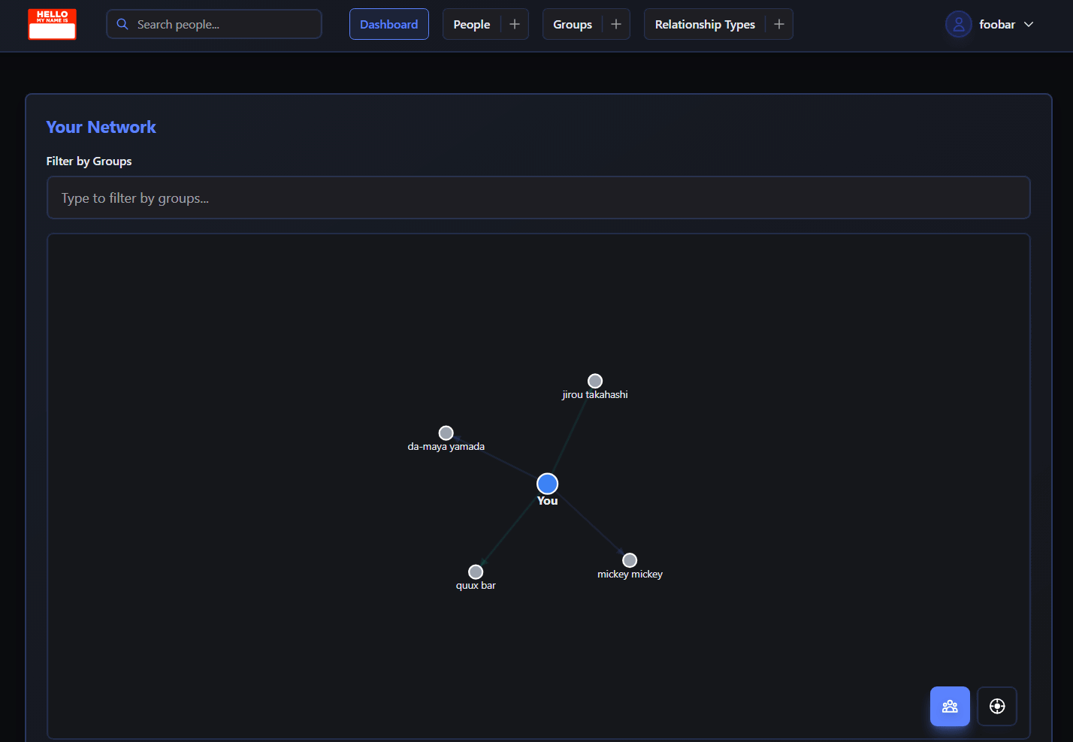Click the plus icon next to People

click(x=515, y=24)
